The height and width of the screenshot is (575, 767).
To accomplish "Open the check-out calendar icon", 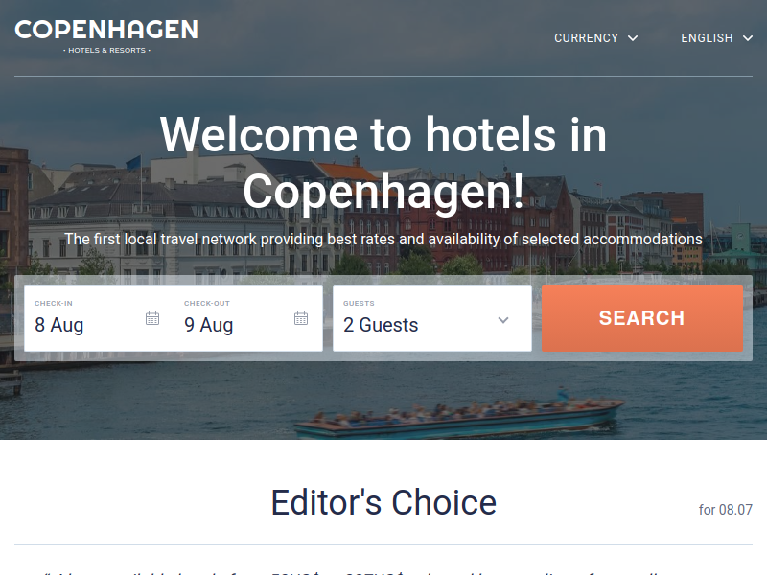I will [301, 318].
